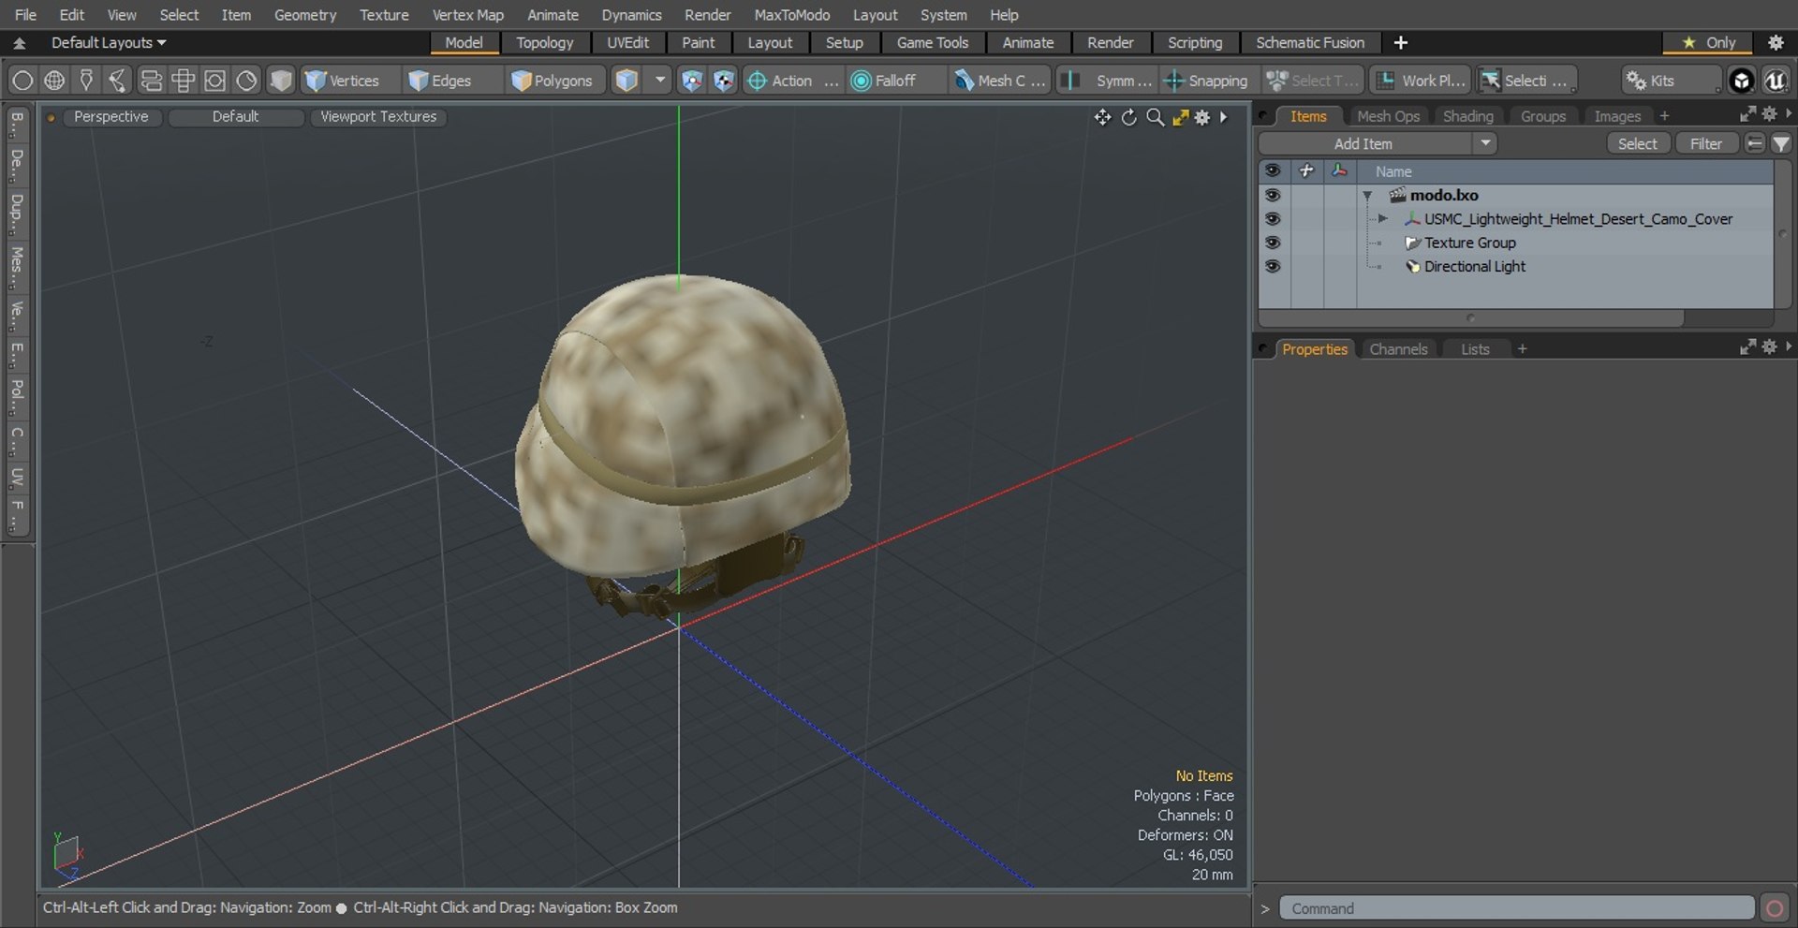Click the gray cube shading icon
Image resolution: width=1798 pixels, height=928 pixels.
tap(280, 81)
